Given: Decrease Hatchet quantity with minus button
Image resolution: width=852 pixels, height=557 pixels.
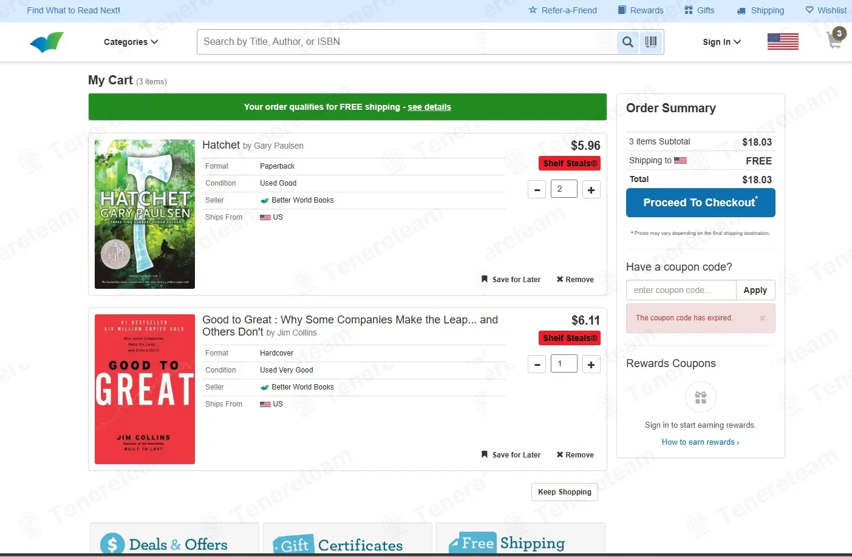Looking at the screenshot, I should (x=537, y=190).
